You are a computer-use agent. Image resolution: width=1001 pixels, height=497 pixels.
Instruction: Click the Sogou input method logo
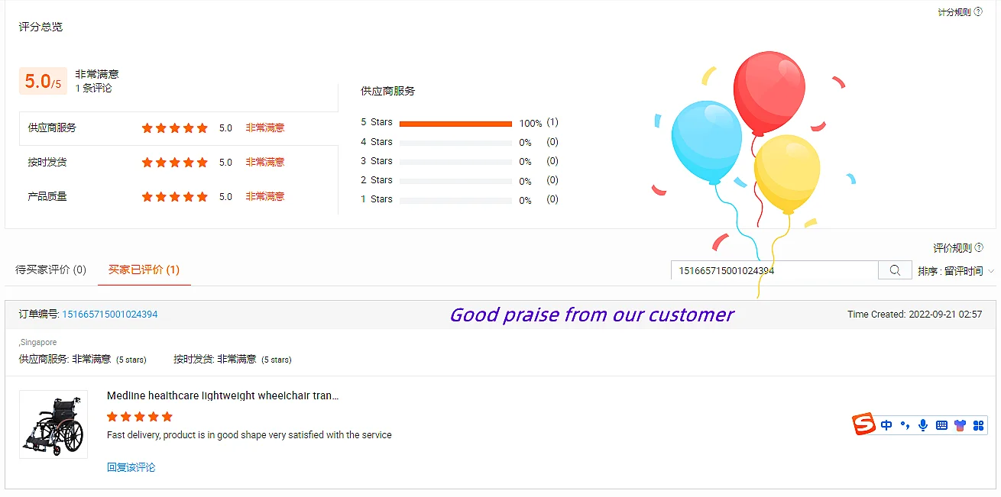pos(864,424)
